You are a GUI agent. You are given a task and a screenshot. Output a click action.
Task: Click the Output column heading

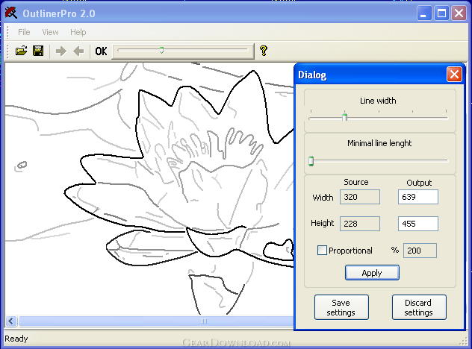pyautogui.click(x=419, y=183)
